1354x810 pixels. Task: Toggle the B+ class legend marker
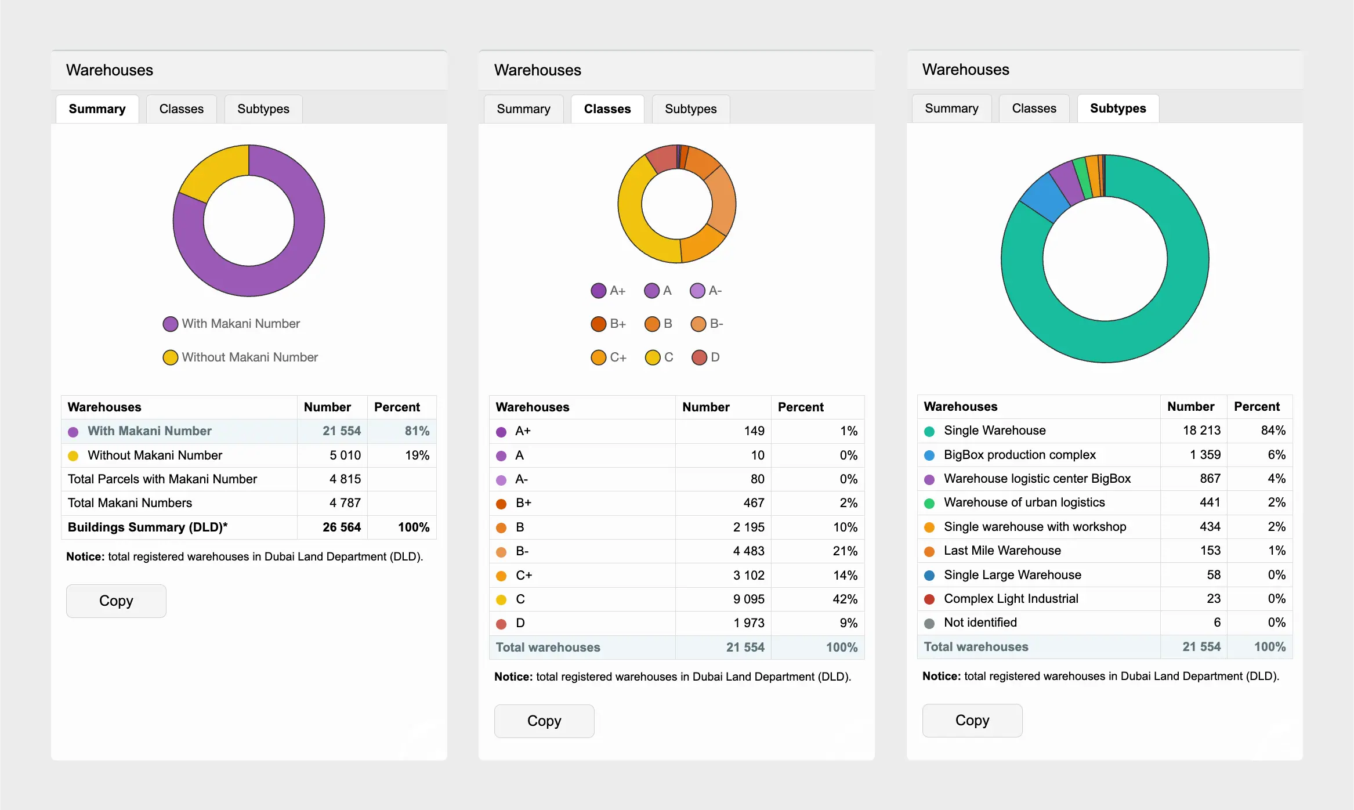(598, 324)
